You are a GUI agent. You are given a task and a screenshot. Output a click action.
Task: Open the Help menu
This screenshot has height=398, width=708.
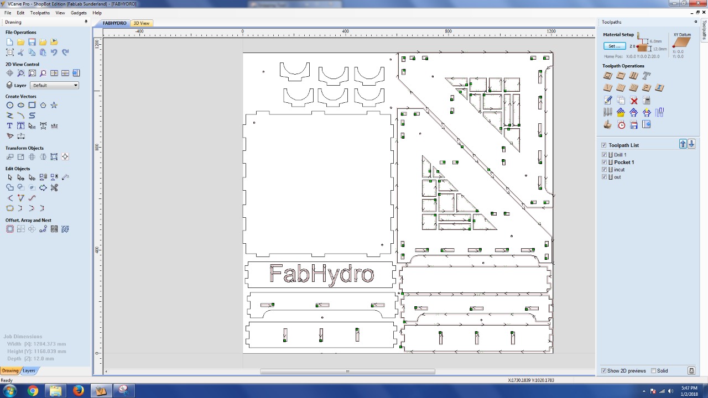[97, 13]
